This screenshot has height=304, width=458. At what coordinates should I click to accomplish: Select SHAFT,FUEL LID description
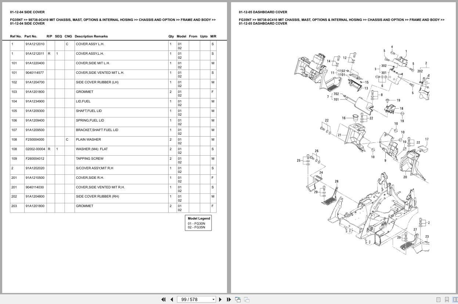(x=89, y=111)
